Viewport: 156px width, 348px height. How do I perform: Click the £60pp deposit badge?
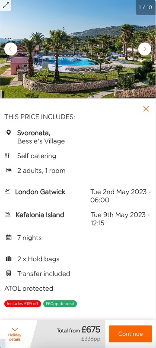(60, 304)
